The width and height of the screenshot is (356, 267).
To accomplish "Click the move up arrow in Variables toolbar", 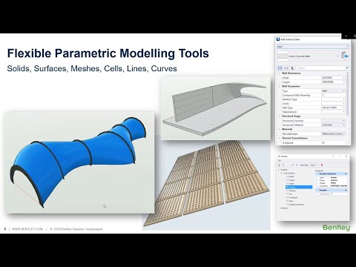I will (x=292, y=165).
